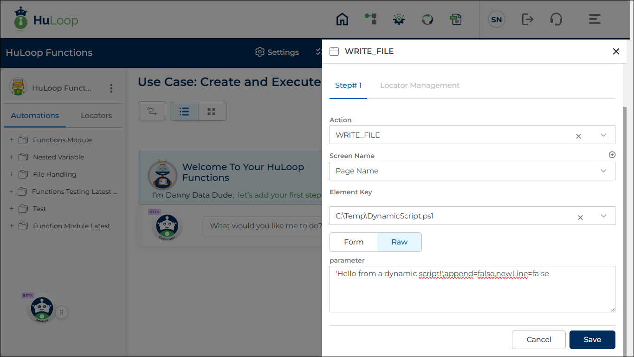Select the list view toggle button
Viewport: 634px width, 357px height.
pos(184,112)
